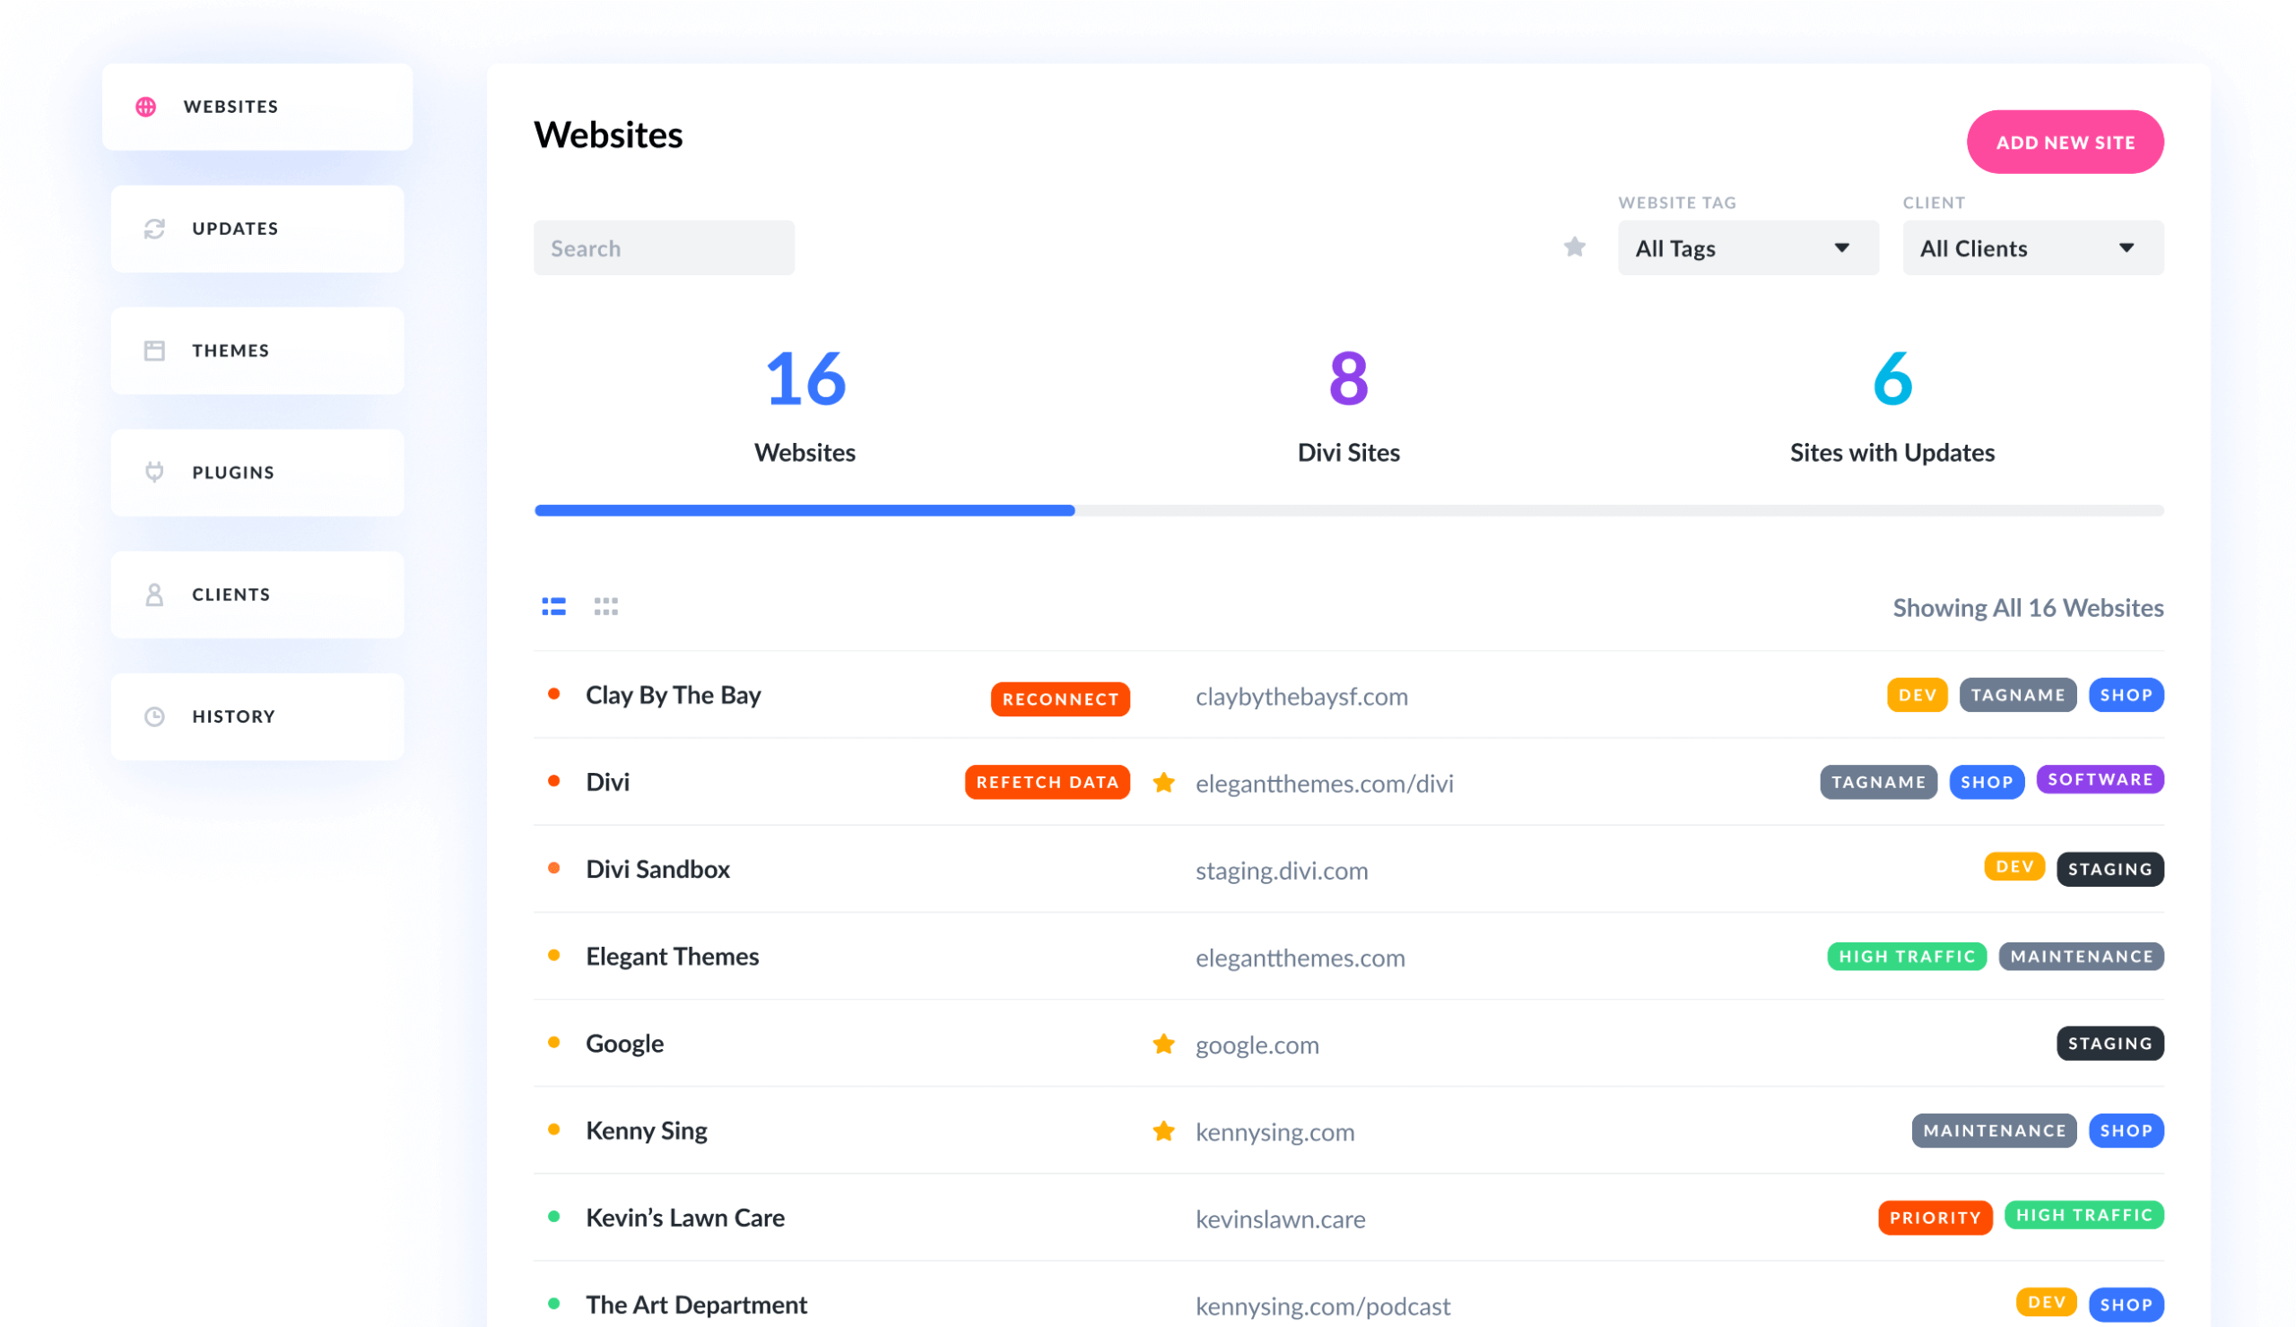Switch to grid view layout icon
Viewport: 2296px width, 1327px height.
(x=606, y=607)
